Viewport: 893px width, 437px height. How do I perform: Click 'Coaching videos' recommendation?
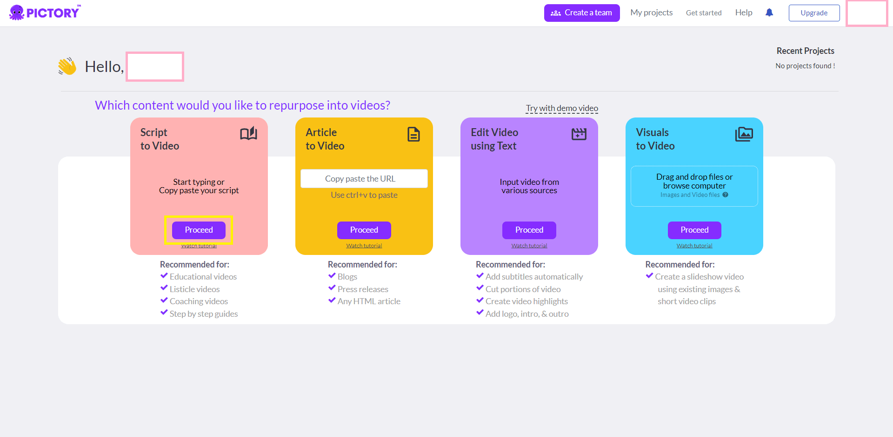[x=199, y=301]
